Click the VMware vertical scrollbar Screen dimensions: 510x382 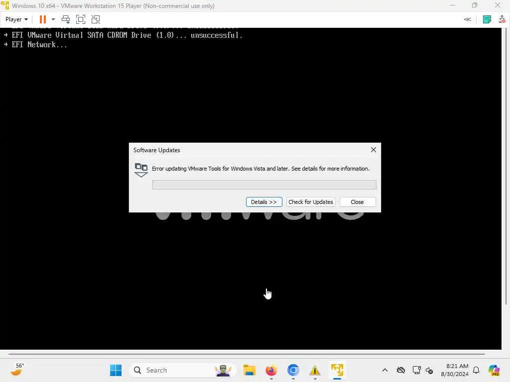click(506, 167)
